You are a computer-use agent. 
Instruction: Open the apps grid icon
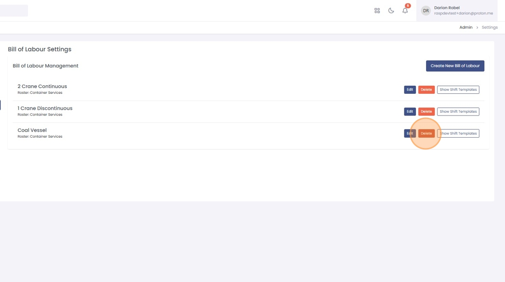pyautogui.click(x=377, y=10)
